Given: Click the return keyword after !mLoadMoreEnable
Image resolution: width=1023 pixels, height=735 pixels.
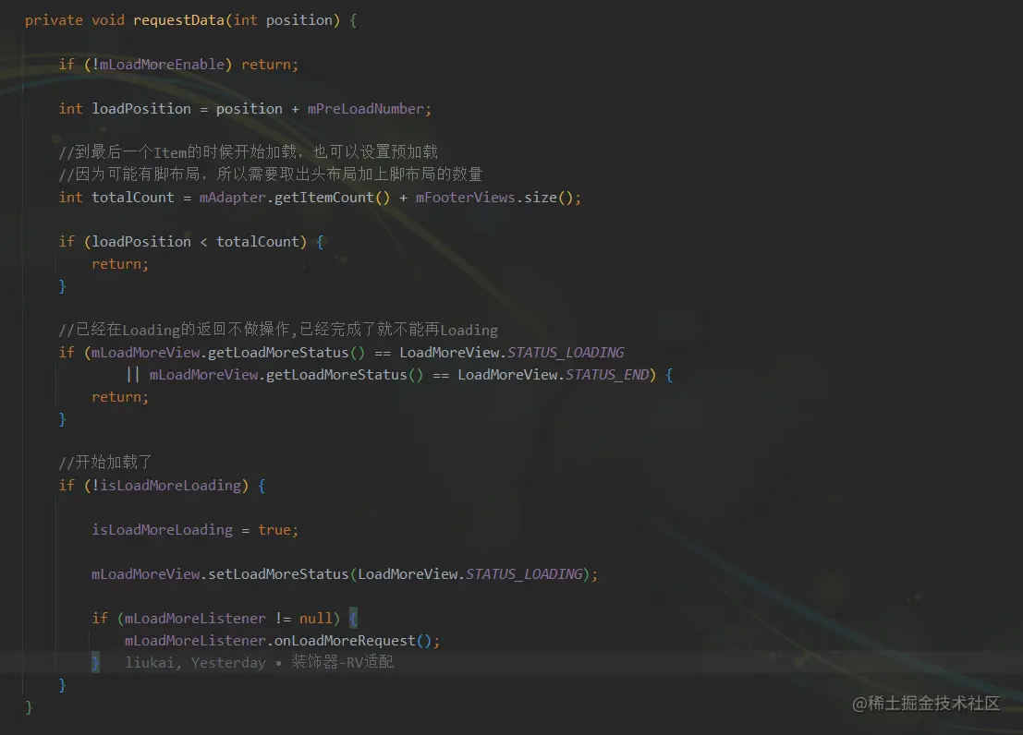Looking at the screenshot, I should [x=265, y=65].
